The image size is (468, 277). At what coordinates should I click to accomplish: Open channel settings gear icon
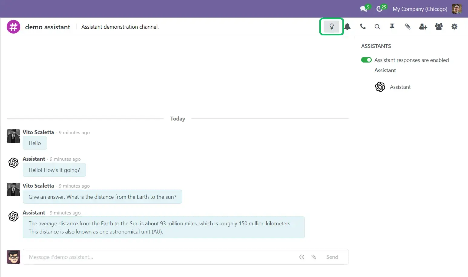pyautogui.click(x=454, y=27)
